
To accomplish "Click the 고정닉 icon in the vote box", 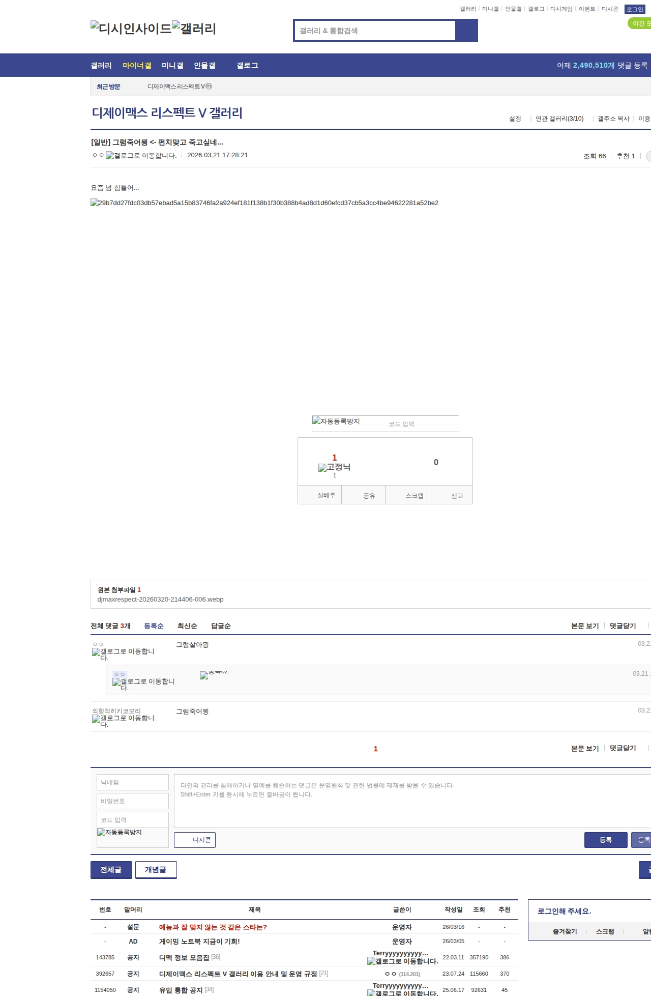I will pos(335,467).
